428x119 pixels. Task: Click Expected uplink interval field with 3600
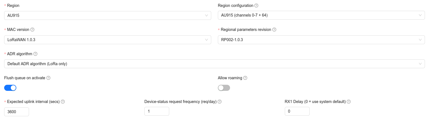[17, 112]
